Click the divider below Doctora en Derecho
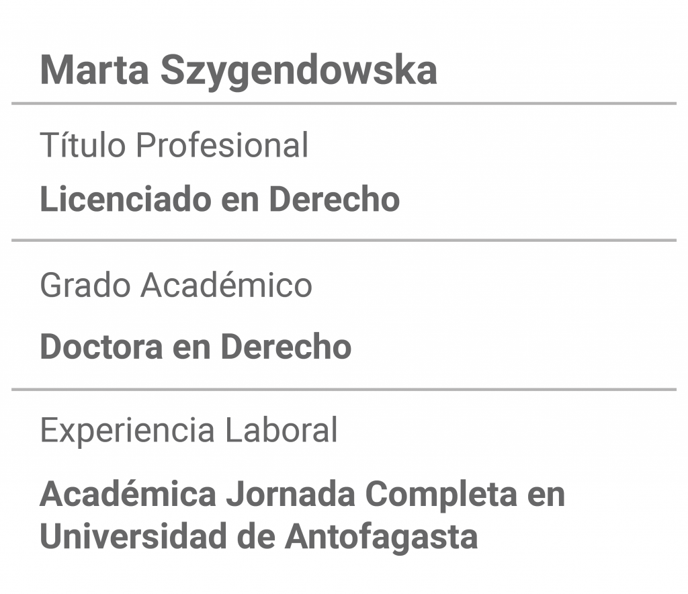688x594 pixels. pos(344,389)
